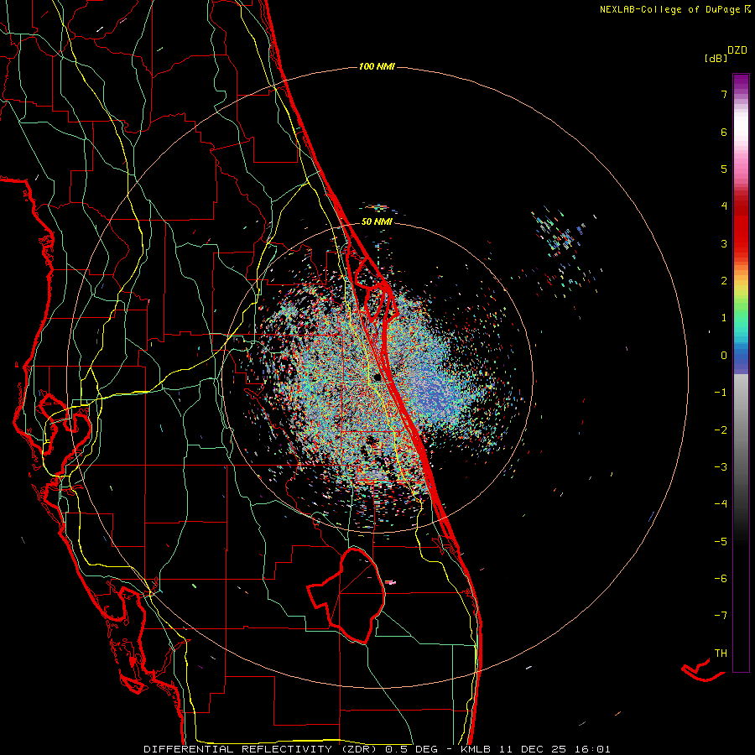Click the 50 NMI range ring label

pyautogui.click(x=377, y=221)
